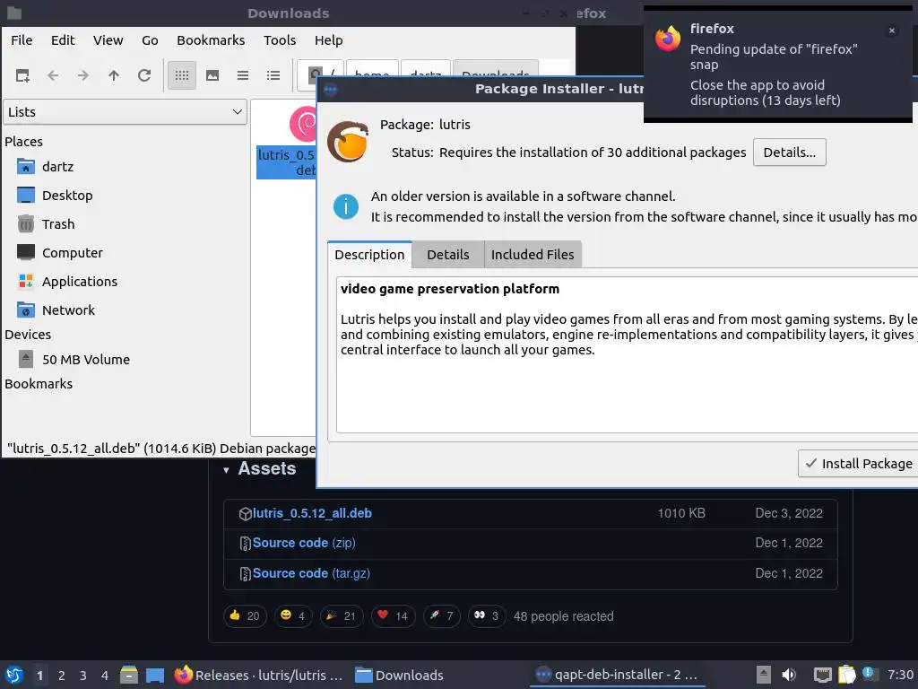Click the blue information icon
The height and width of the screenshot is (689, 918).
(345, 207)
